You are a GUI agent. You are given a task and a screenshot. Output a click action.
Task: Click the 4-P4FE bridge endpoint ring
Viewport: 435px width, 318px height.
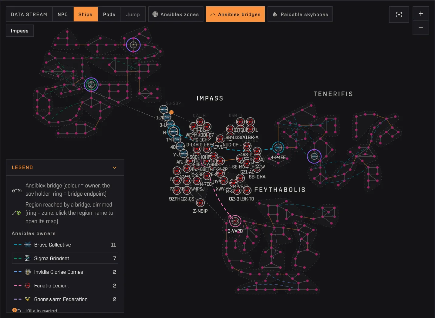278,147
